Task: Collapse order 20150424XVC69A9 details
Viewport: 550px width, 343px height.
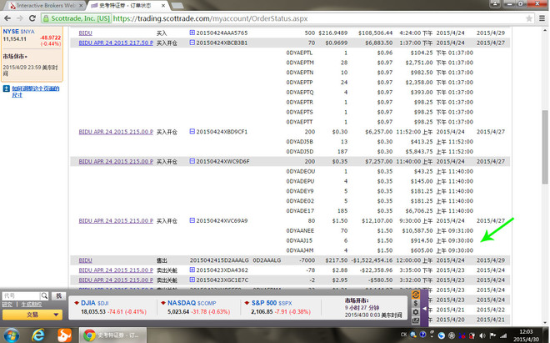Action: point(192,220)
